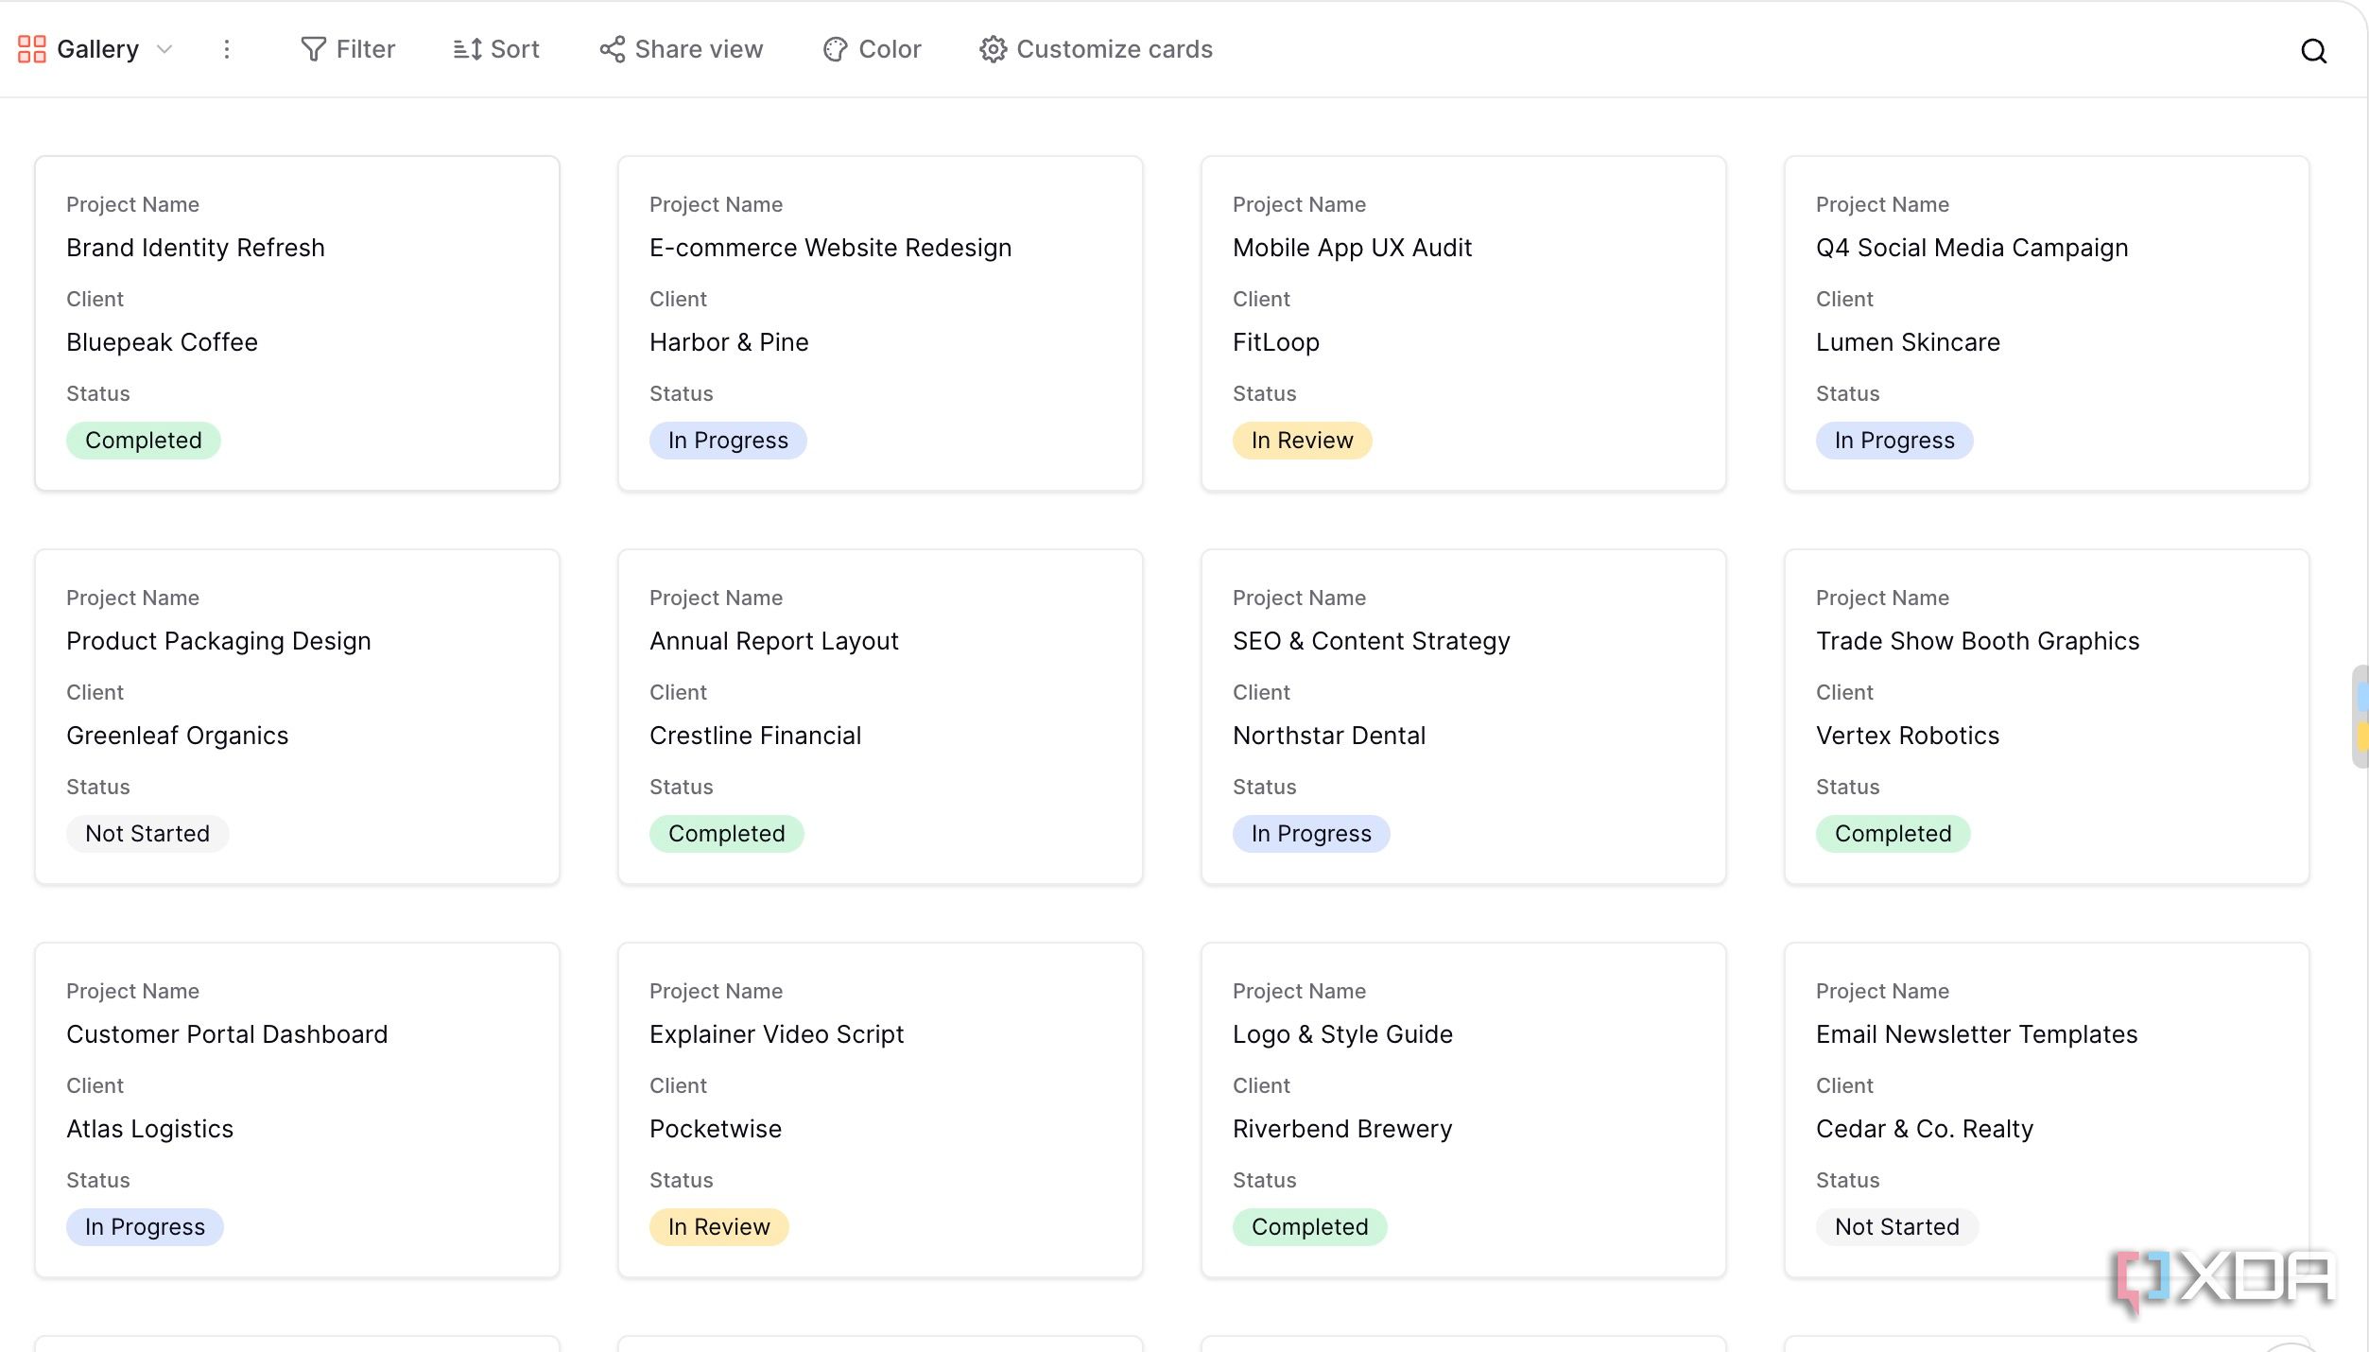This screenshot has width=2369, height=1352.
Task: Open the Mobile App UX Audit card
Action: (x=1463, y=323)
